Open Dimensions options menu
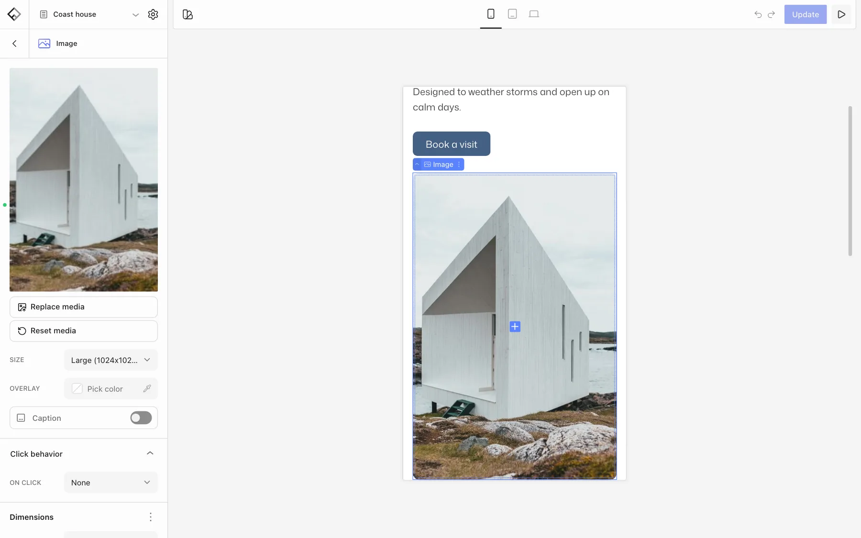Screen dimensions: 861x538 (150, 517)
